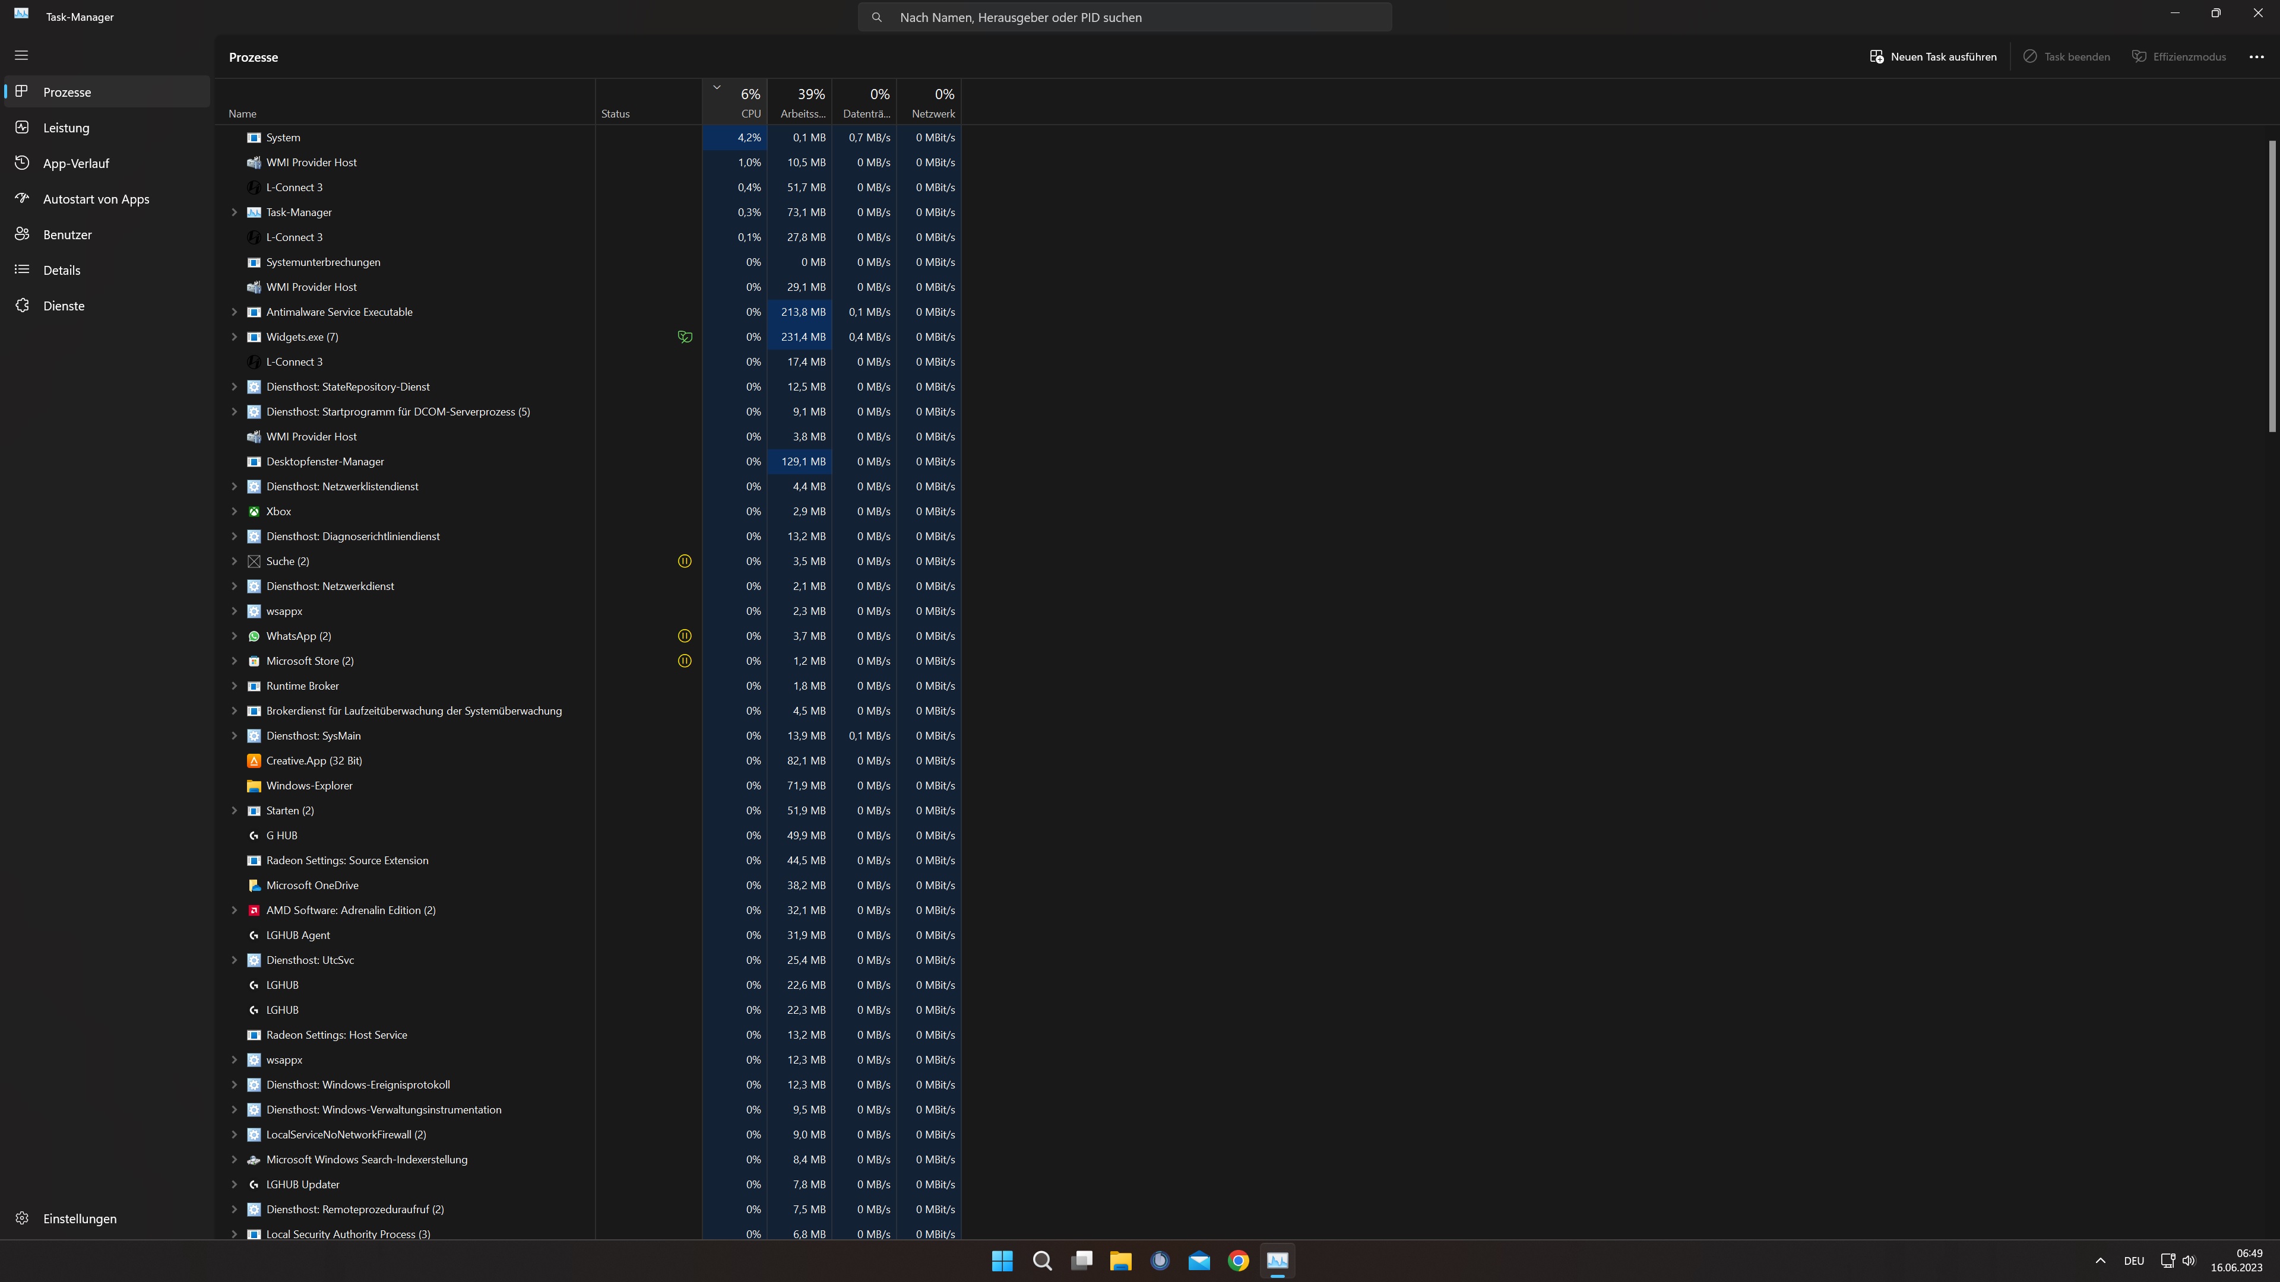Expand the WhatsApp (2) process group
This screenshot has height=1282, width=2280.
point(235,636)
